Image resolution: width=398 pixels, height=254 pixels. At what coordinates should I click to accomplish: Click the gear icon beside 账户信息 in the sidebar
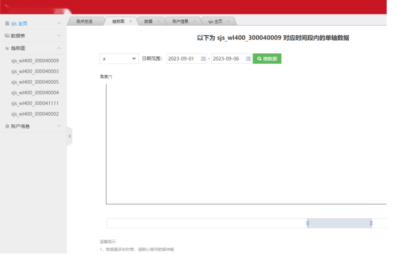(7, 126)
